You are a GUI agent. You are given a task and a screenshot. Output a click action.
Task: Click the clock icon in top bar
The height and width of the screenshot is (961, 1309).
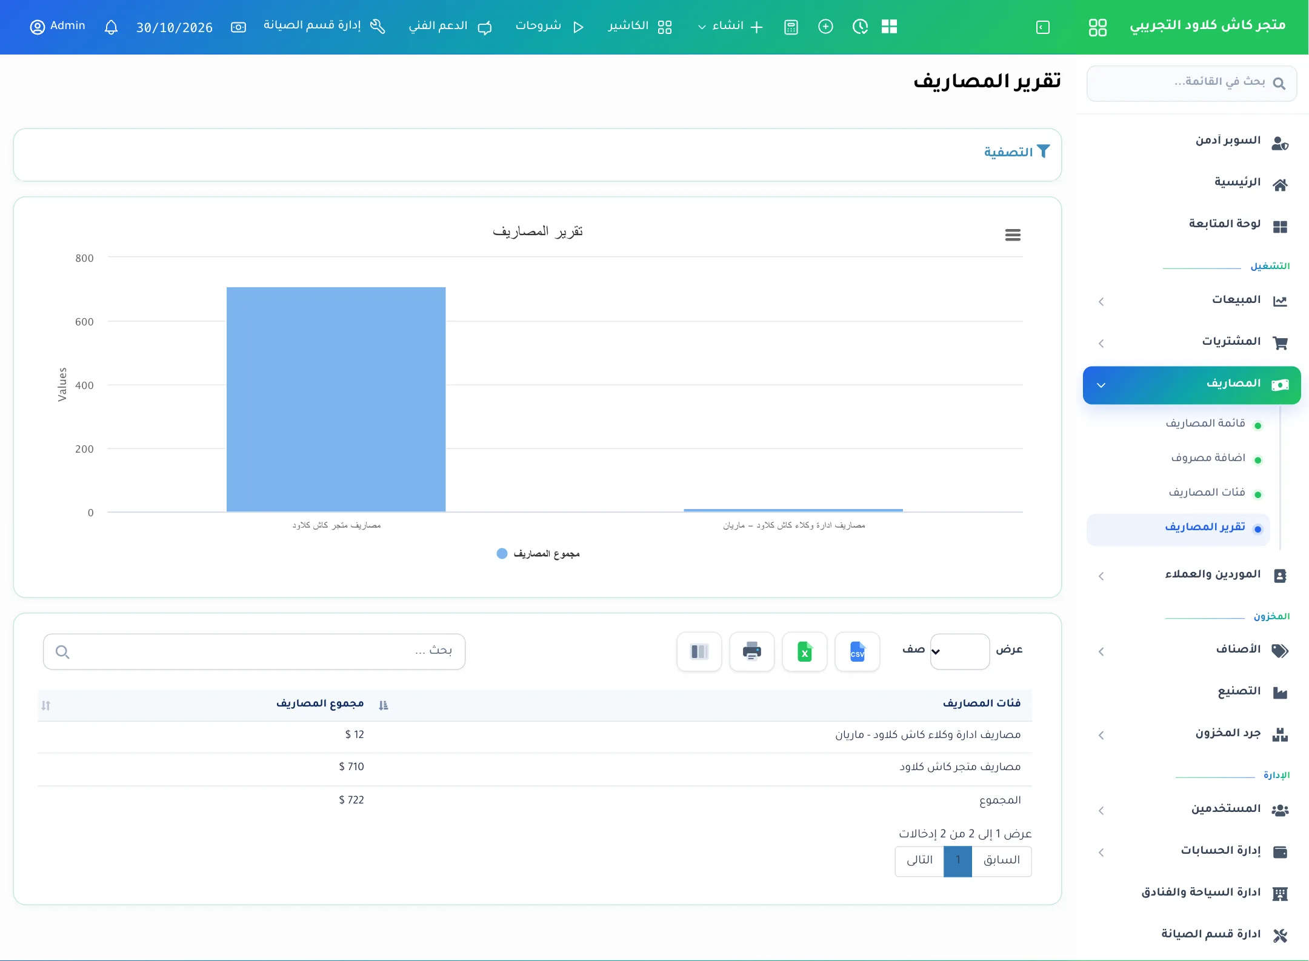tap(860, 27)
